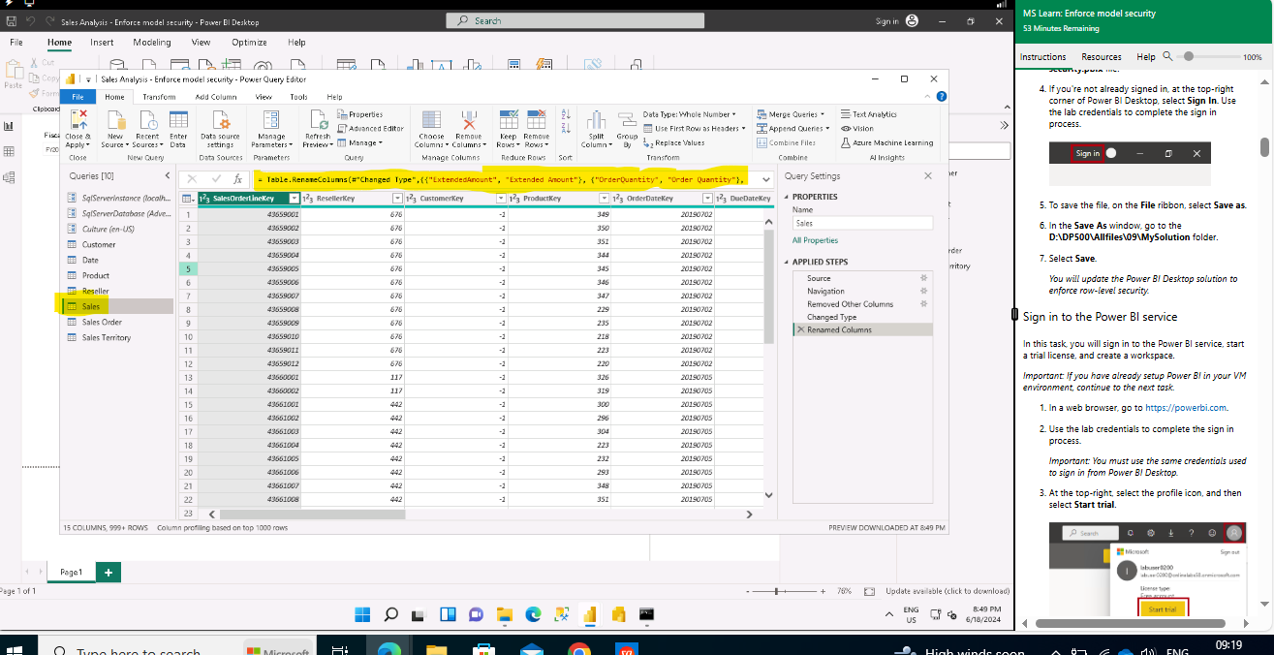Open the Data Type: Whole Number dropdown
Viewport: 1274px width, 655px height.
(x=689, y=114)
